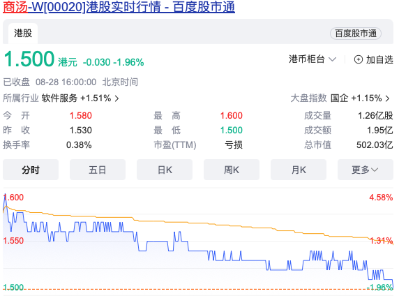Open the 商汤-W[00020]港股实时行情 title link
The height and width of the screenshot is (296, 399).
119,7
